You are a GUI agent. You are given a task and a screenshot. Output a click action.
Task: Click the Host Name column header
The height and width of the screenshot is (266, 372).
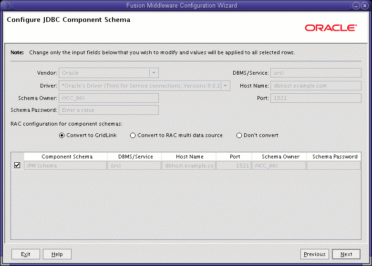tap(189, 157)
